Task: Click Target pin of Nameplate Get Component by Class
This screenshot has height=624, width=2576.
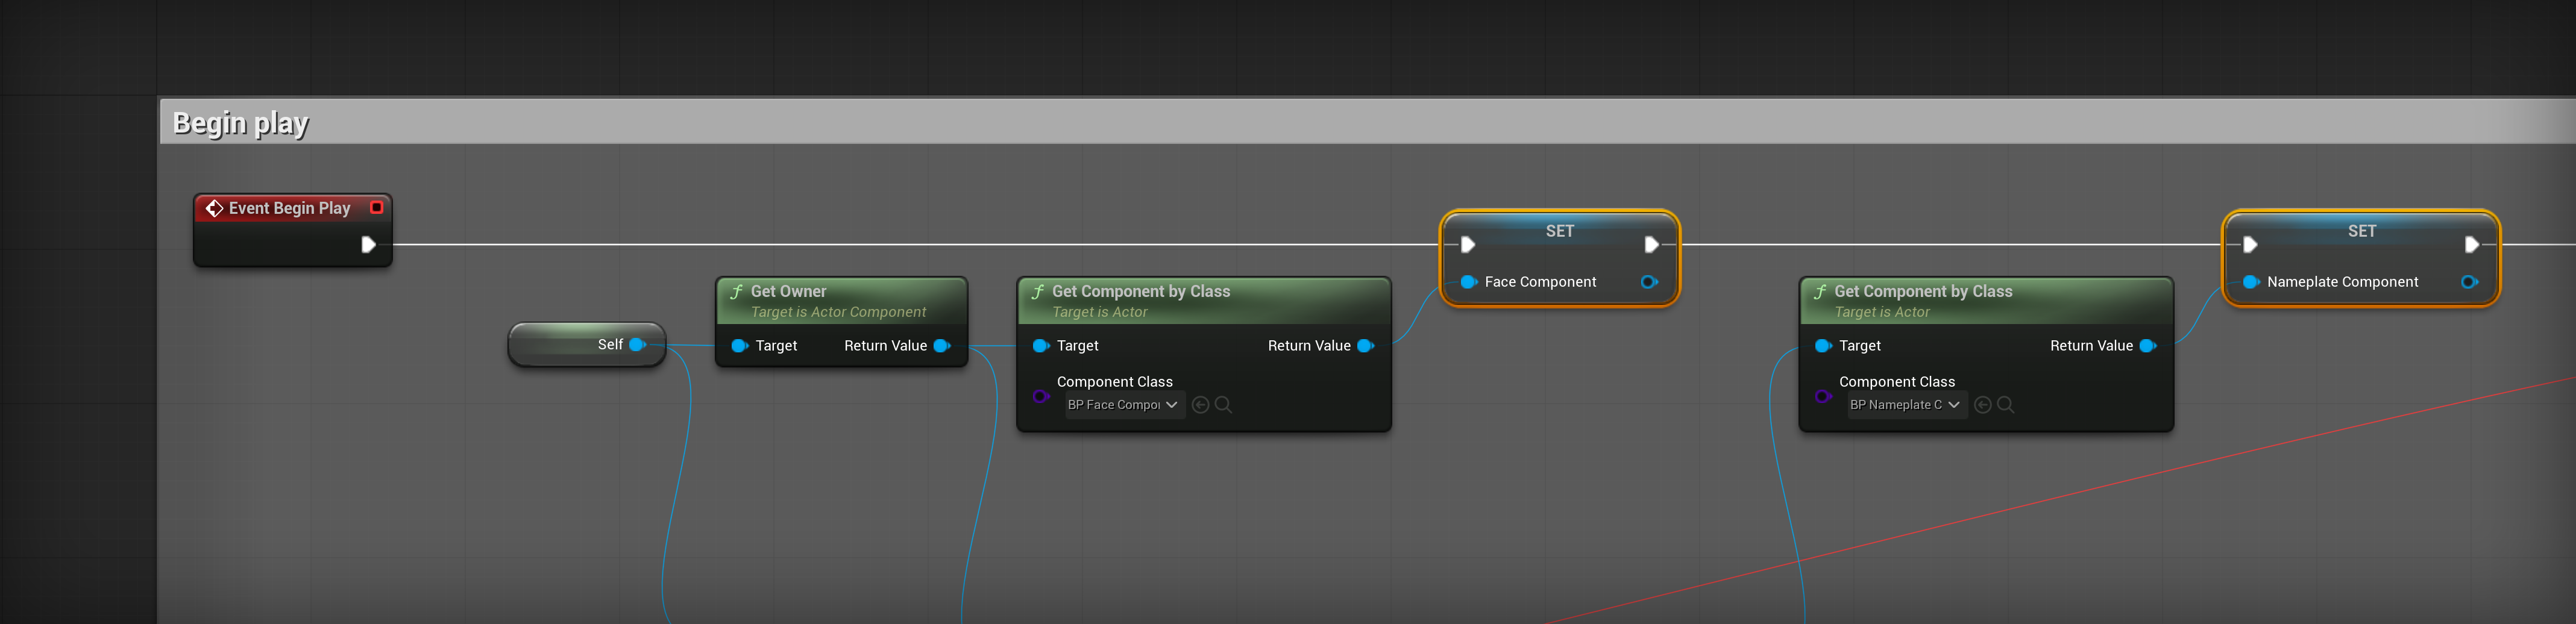Action: 1823,345
